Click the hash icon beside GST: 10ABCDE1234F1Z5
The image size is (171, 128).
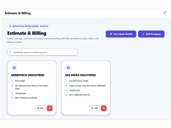coord(66,95)
